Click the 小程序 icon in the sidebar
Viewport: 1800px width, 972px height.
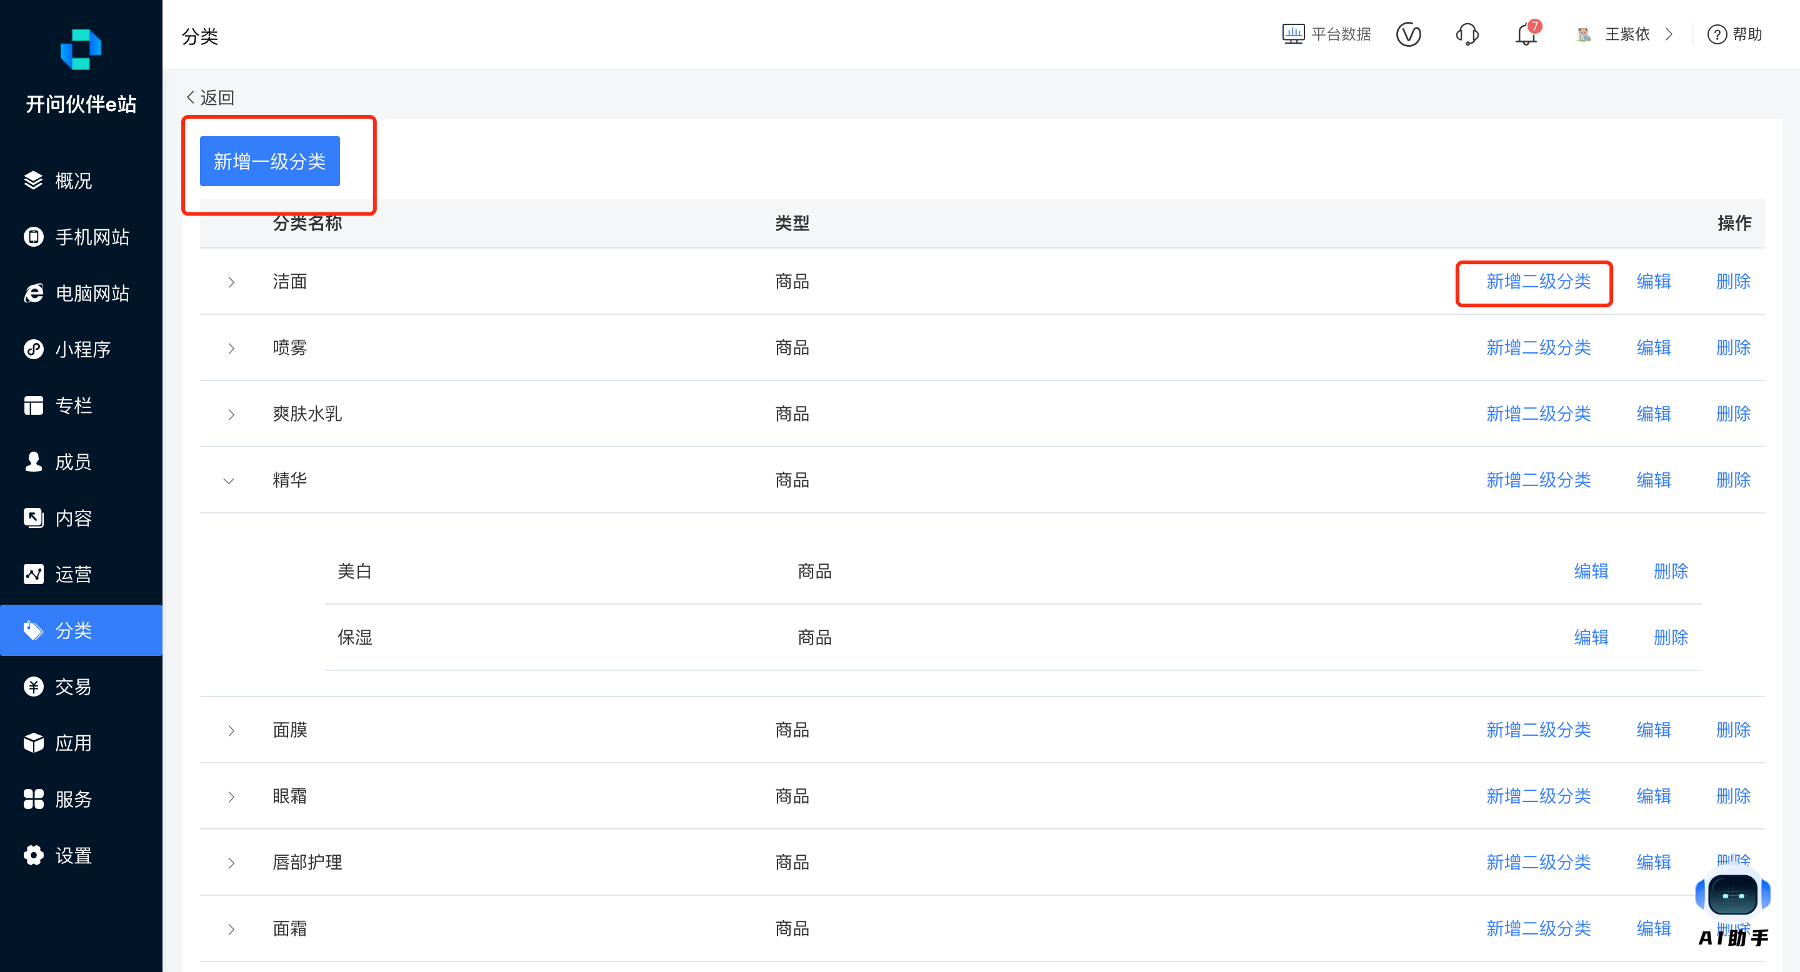(34, 349)
